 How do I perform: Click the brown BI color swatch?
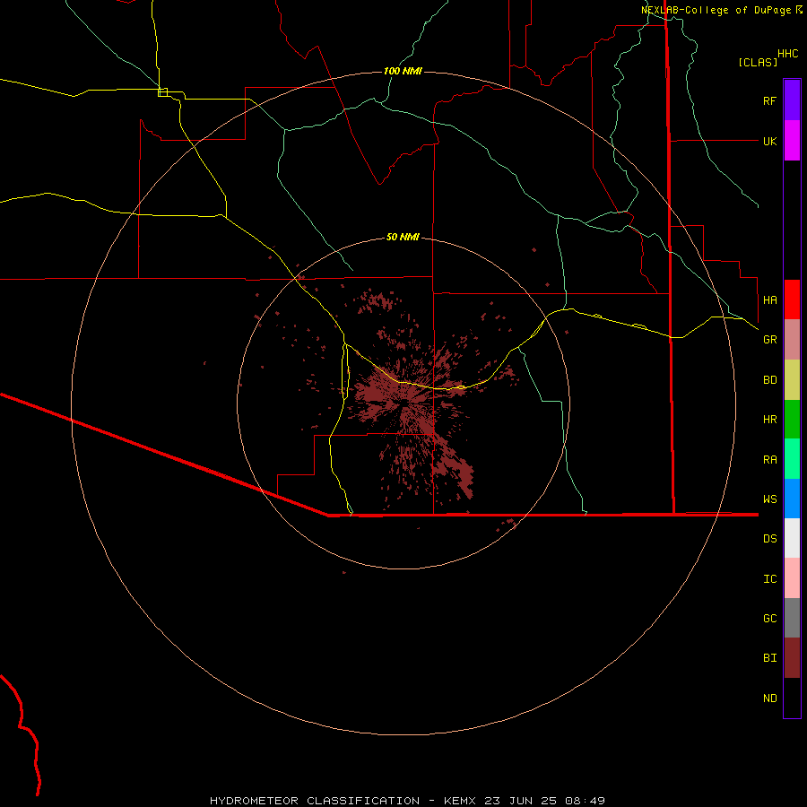point(792,658)
